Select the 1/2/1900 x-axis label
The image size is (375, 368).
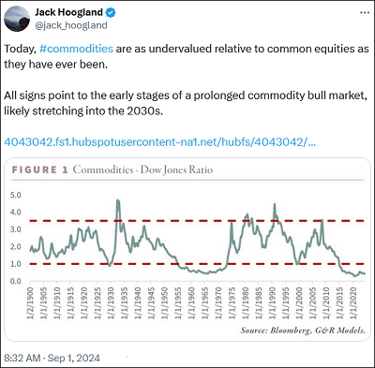30,303
